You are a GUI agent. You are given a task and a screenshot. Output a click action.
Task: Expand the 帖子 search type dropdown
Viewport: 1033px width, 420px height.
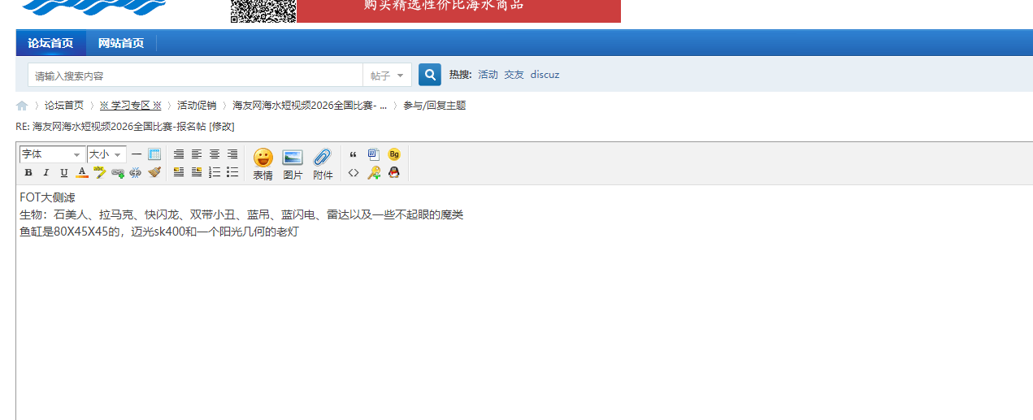coord(387,76)
